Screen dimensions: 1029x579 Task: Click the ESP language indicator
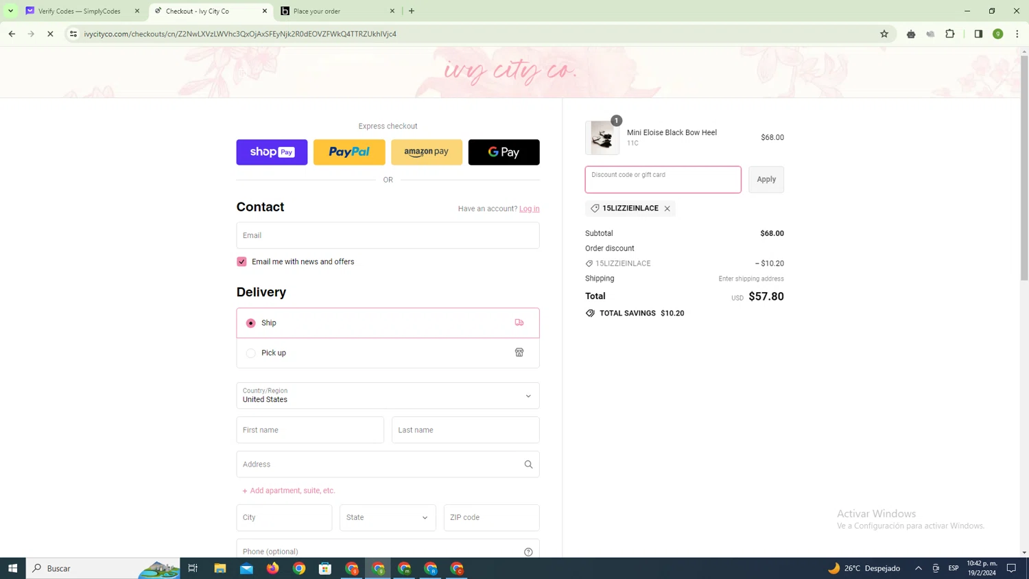(x=954, y=568)
